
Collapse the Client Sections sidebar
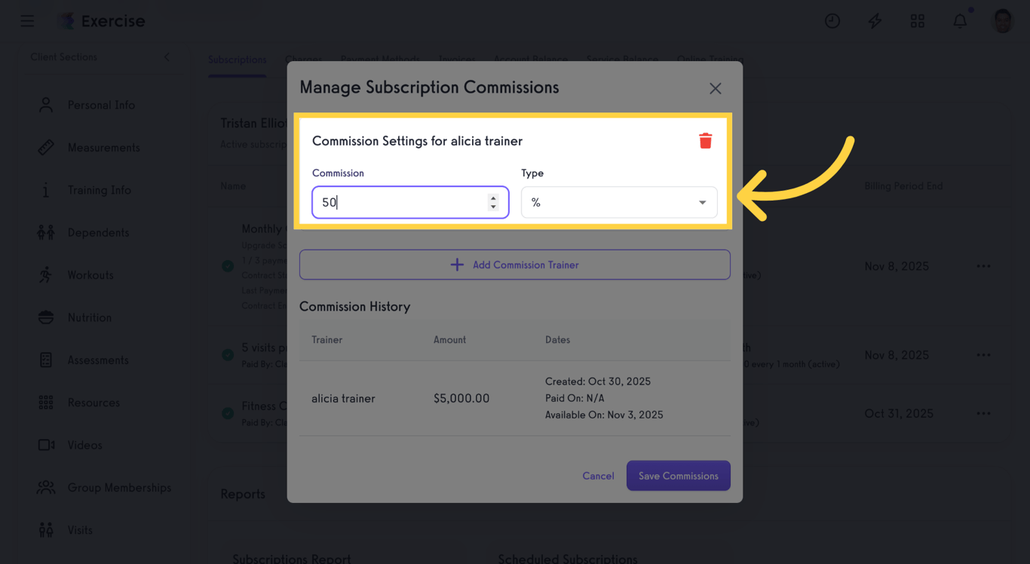pos(167,57)
